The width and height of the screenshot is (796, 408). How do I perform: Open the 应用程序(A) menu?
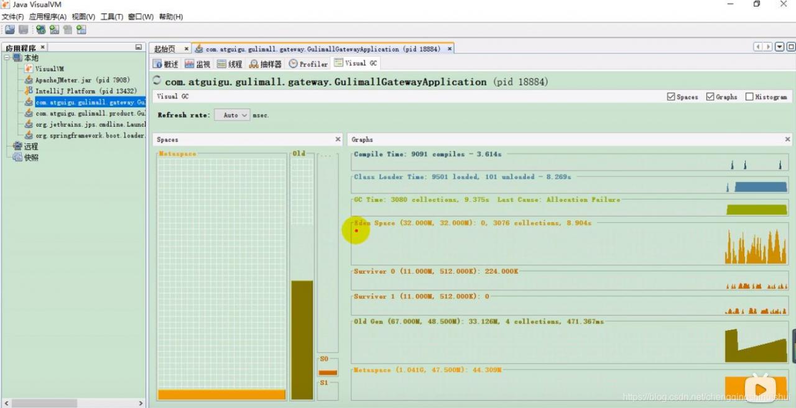(x=48, y=17)
